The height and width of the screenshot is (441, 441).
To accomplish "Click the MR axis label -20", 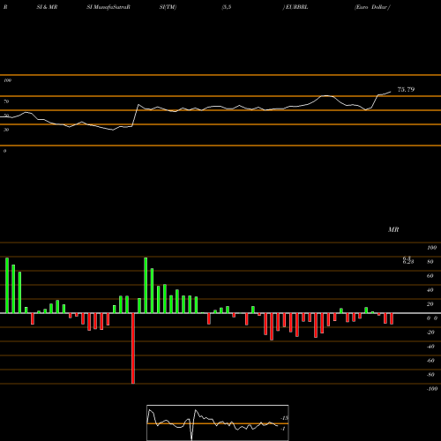I will tap(430, 333).
